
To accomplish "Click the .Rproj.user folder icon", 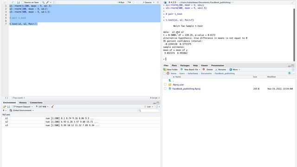I will click(170, 84).
